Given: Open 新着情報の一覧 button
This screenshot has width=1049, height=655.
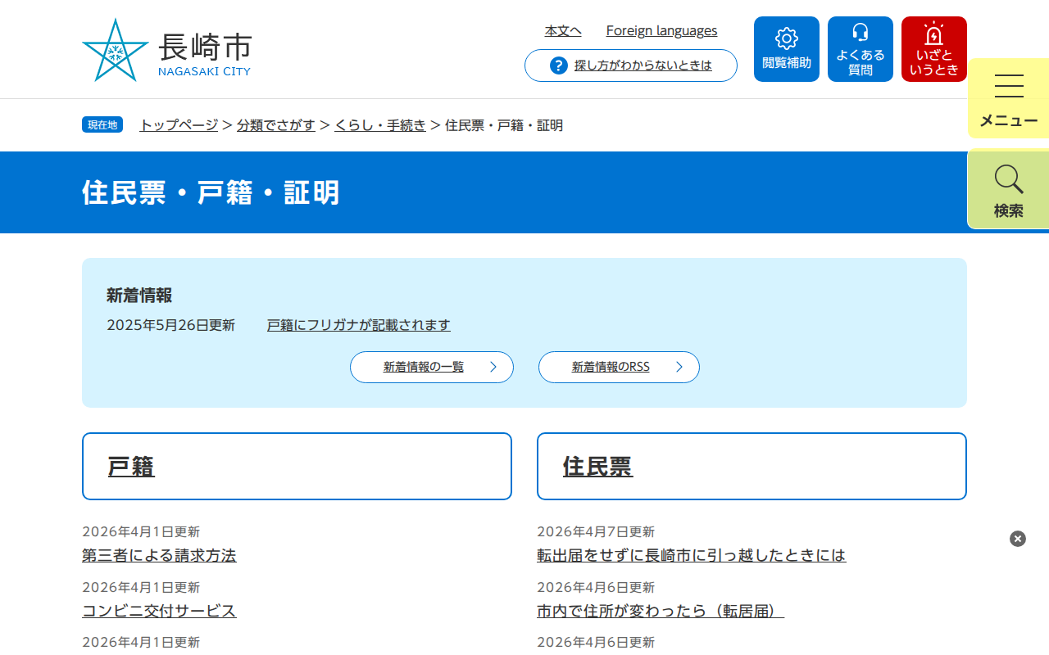Looking at the screenshot, I should point(432,367).
